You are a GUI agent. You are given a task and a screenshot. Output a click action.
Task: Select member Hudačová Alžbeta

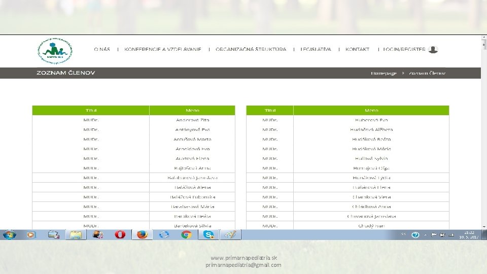[371, 129]
